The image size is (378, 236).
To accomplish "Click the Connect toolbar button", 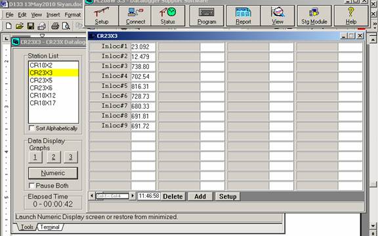I will click(135, 16).
